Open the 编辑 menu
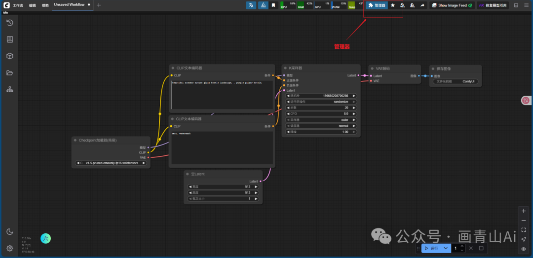Image resolution: width=533 pixels, height=258 pixels. 32,5
